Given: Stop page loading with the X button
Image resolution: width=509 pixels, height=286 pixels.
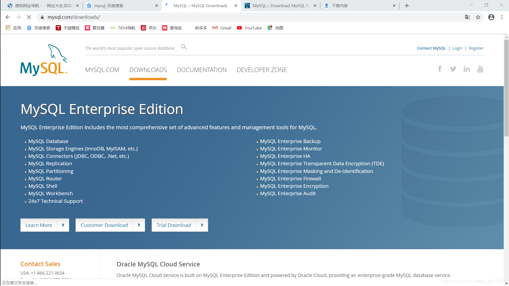Looking at the screenshot, I should (x=29, y=17).
